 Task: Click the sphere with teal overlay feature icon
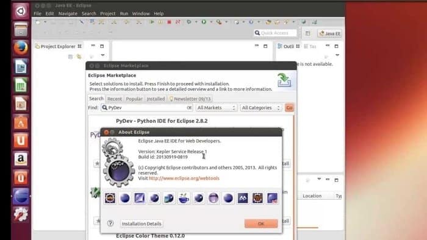pos(169,198)
